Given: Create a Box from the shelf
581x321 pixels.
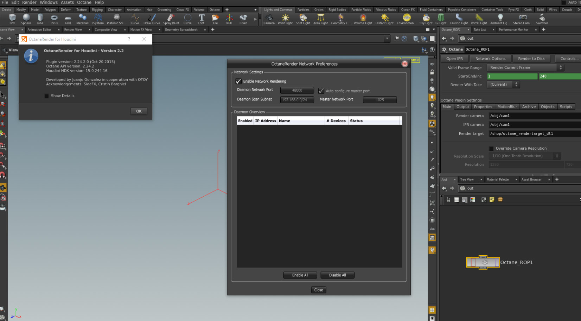Looking at the screenshot, I should point(12,19).
